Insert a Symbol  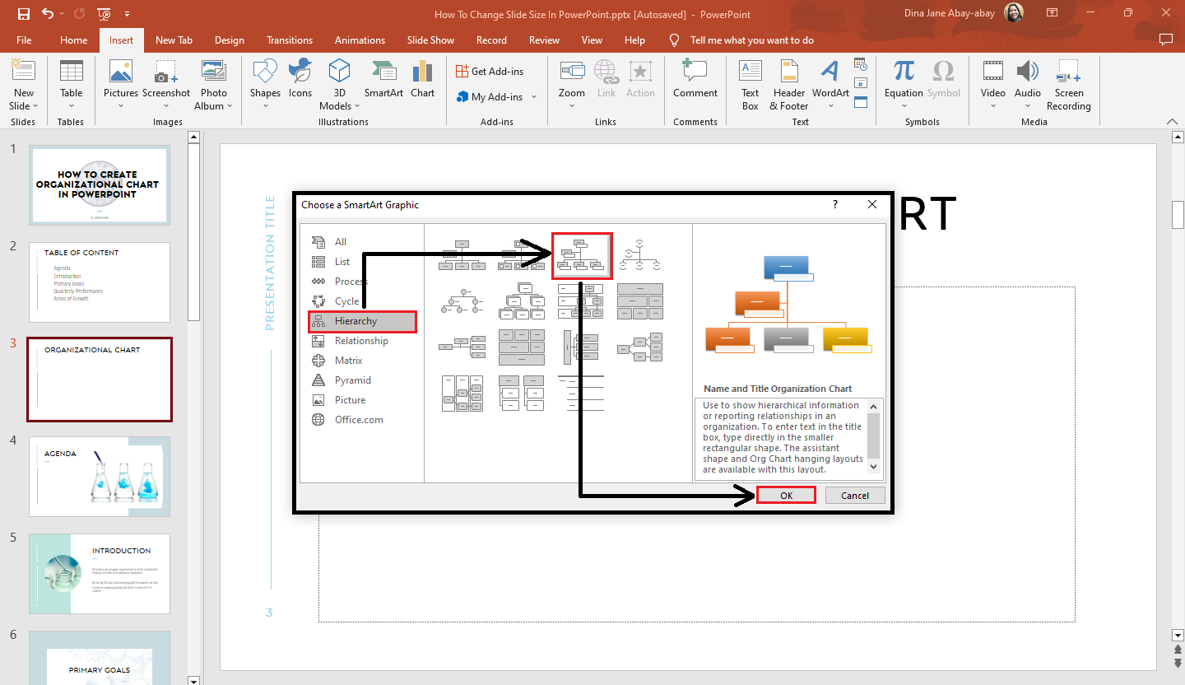click(x=943, y=77)
